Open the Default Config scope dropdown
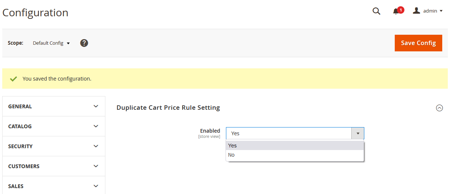 (51, 43)
